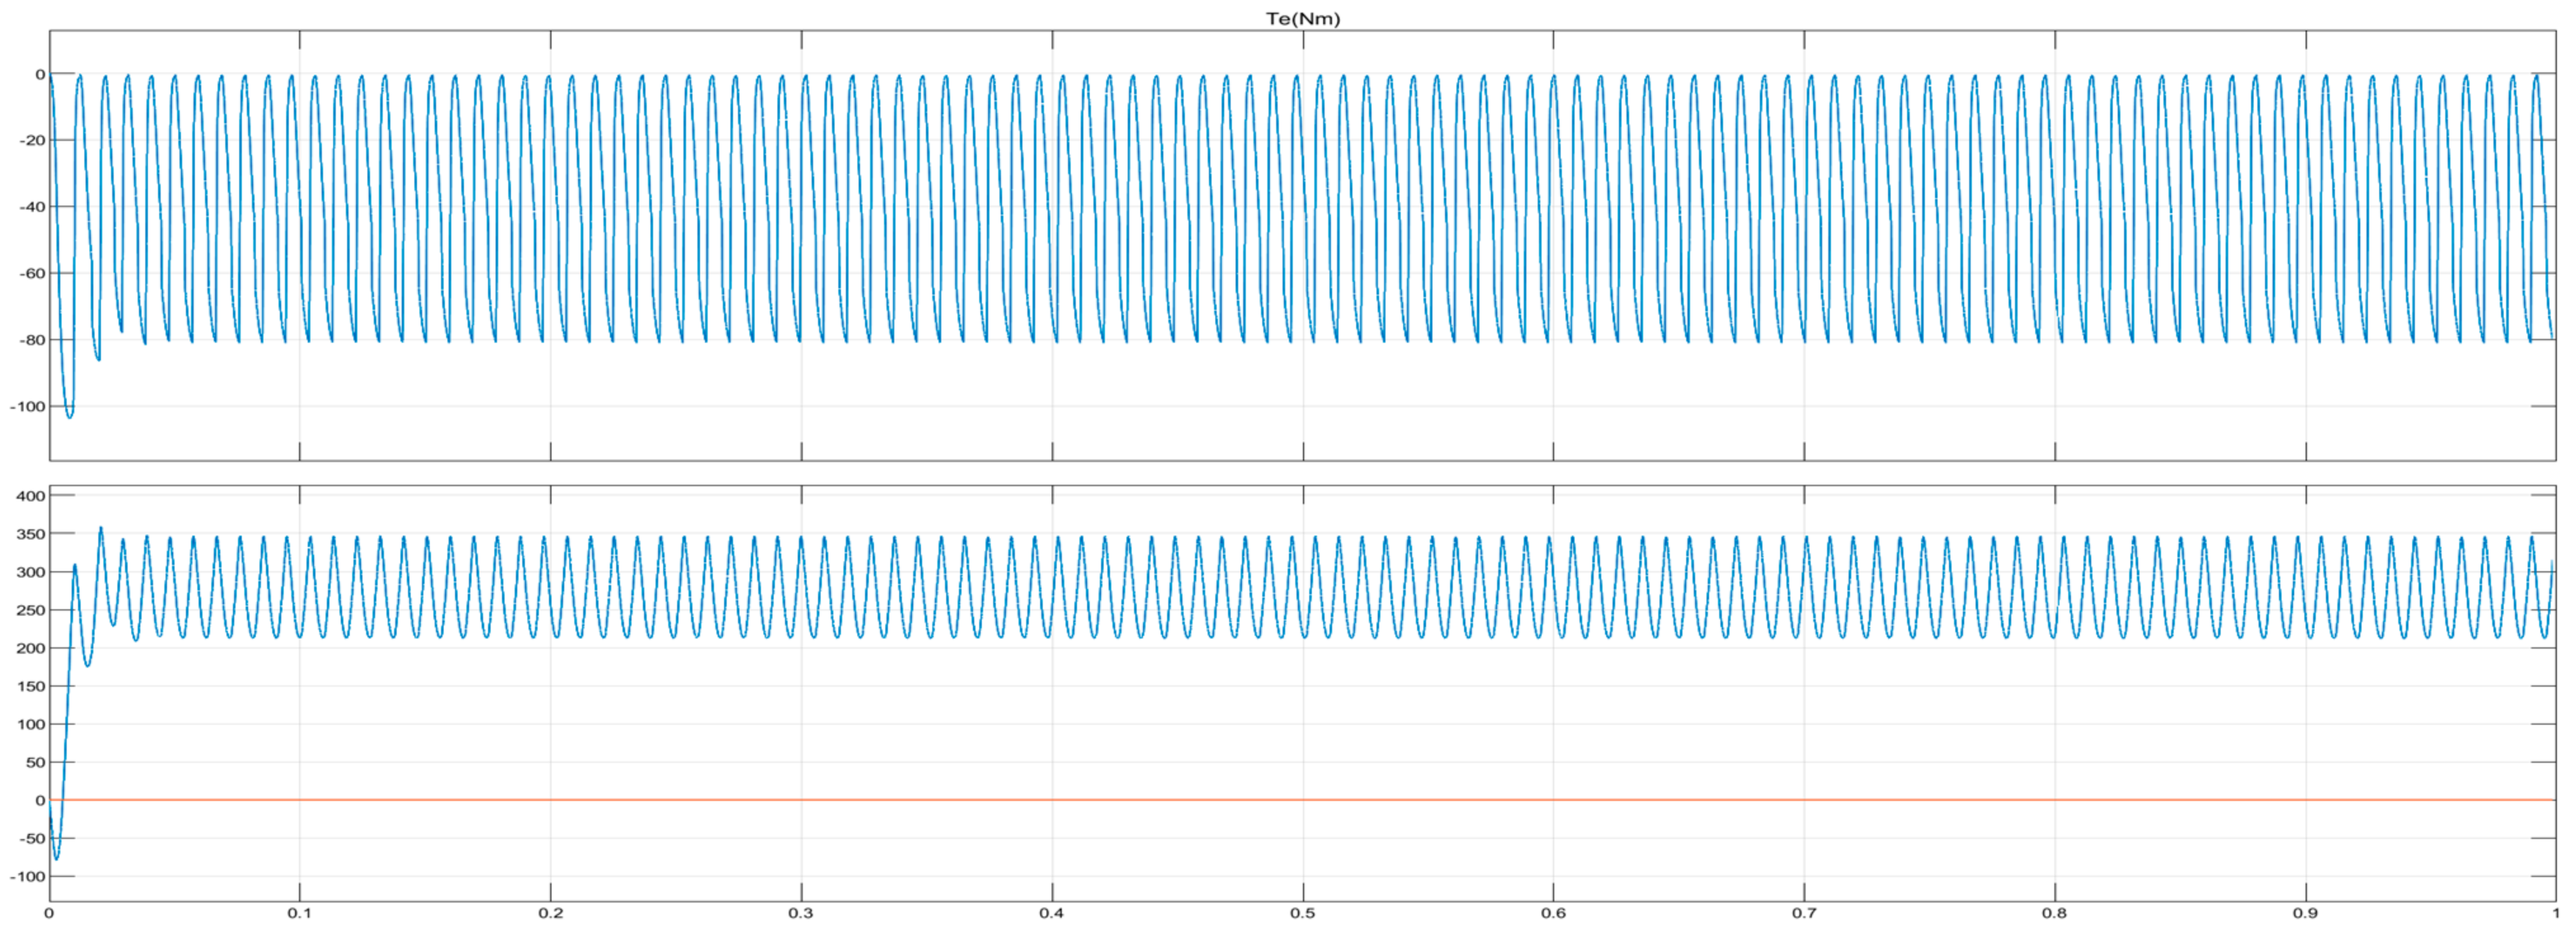The height and width of the screenshot is (931, 2576).
Task: Click the lower plot's initial negative dip
Action: point(56,857)
